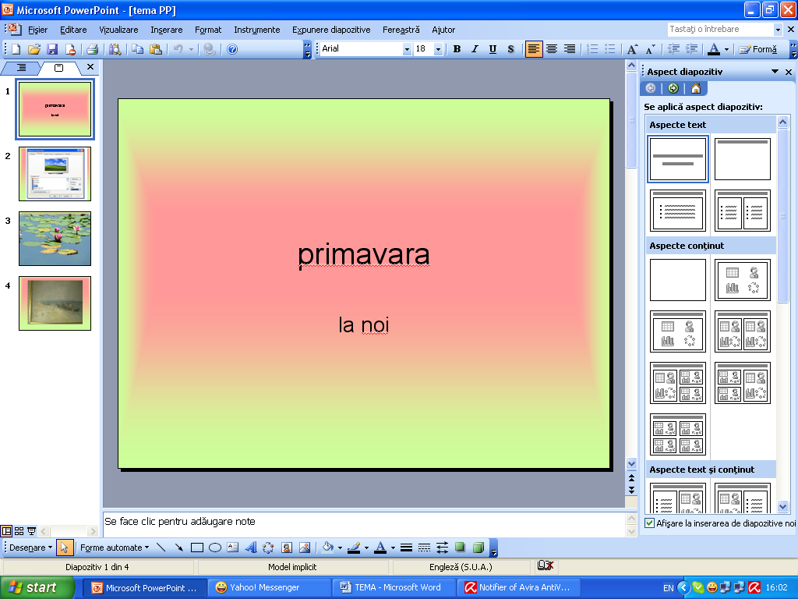Apply the Title Only text layout

743,159
